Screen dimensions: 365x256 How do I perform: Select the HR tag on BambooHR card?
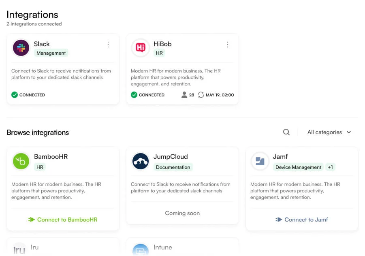point(40,167)
